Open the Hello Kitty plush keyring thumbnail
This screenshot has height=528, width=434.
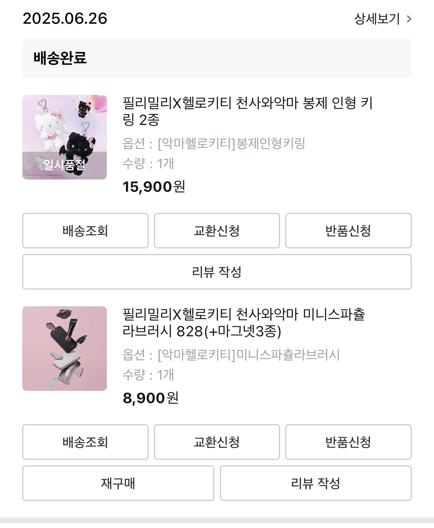pyautogui.click(x=65, y=137)
